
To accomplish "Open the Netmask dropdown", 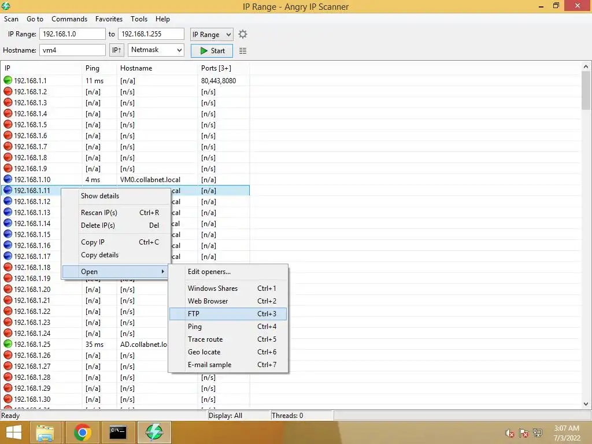I will tap(156, 50).
